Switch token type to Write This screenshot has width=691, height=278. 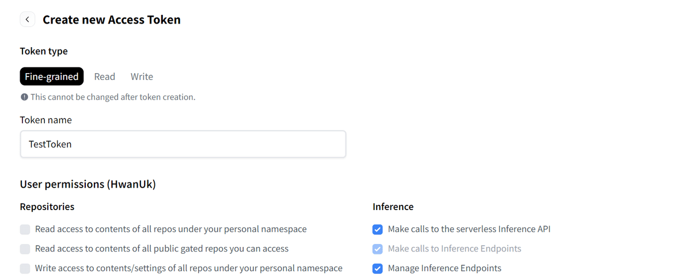point(142,77)
